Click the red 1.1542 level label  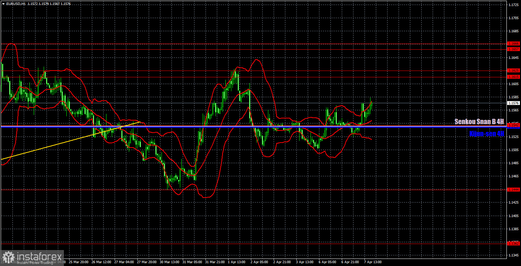[514, 125]
